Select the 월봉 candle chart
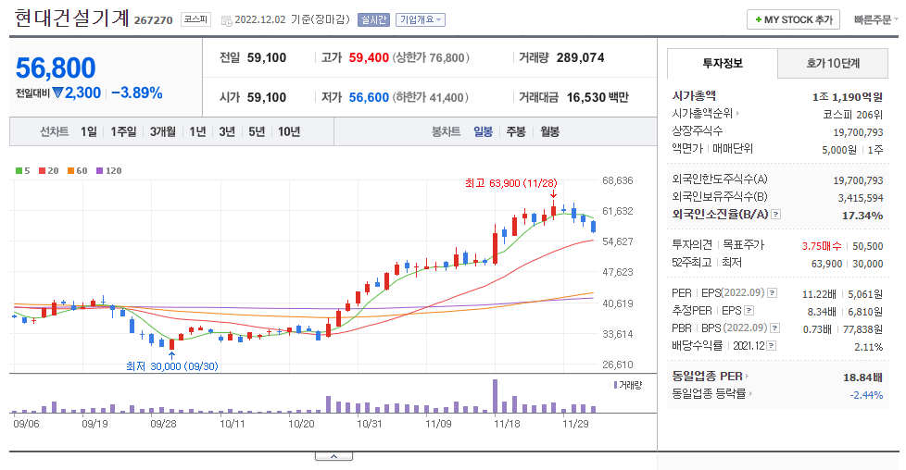This screenshot has width=906, height=470. [x=549, y=131]
